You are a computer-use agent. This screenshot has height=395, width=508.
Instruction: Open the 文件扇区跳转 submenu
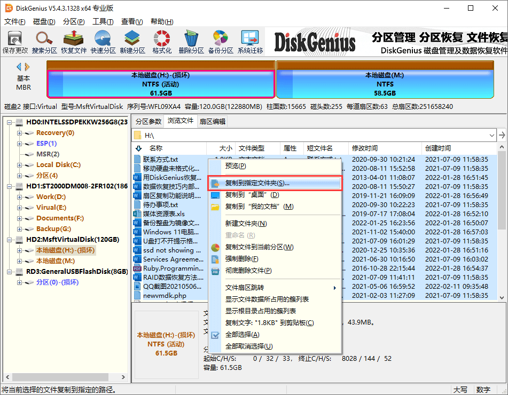coord(280,288)
